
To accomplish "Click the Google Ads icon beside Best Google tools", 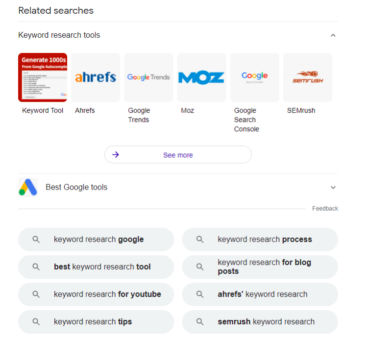I will (x=28, y=187).
